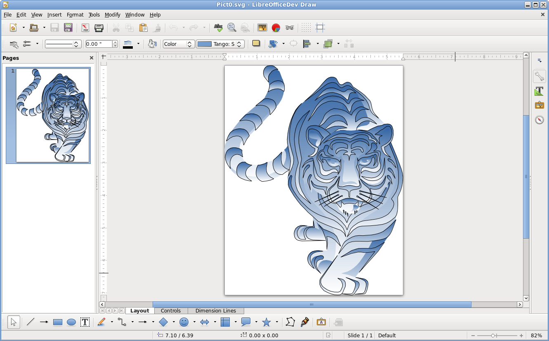
Task: Activate the Text box tool
Action: pyautogui.click(x=85, y=322)
